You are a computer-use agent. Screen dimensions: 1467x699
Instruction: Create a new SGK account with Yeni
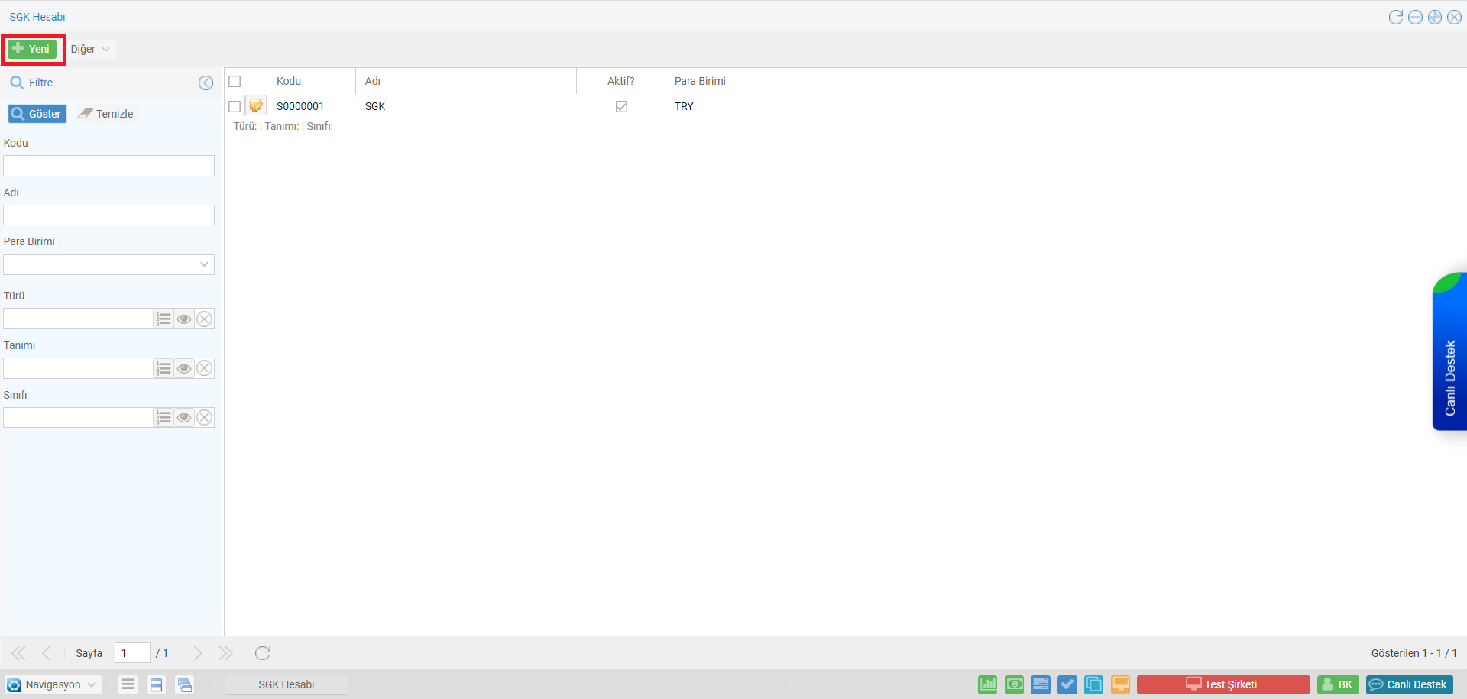click(32, 49)
